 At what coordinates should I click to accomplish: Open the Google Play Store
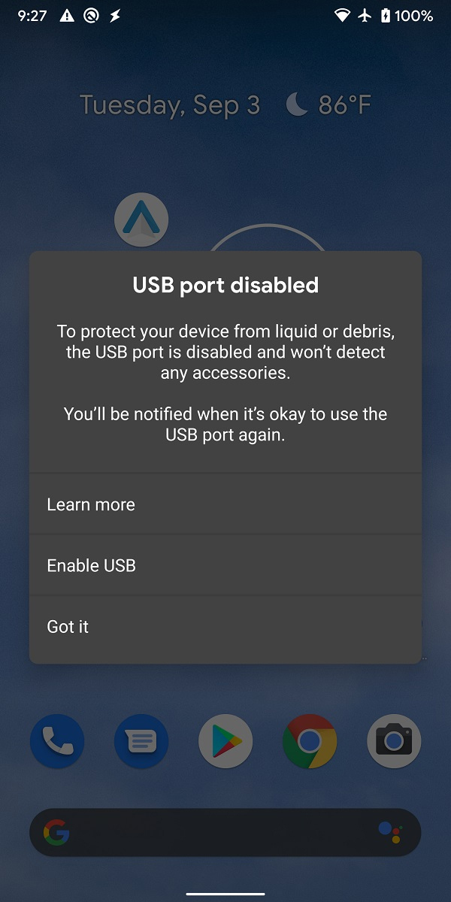click(225, 742)
